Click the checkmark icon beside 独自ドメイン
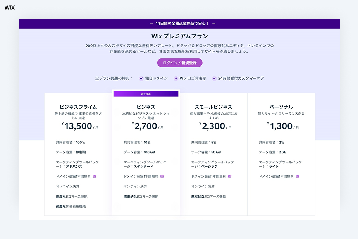358x239 pixels. (x=141, y=79)
